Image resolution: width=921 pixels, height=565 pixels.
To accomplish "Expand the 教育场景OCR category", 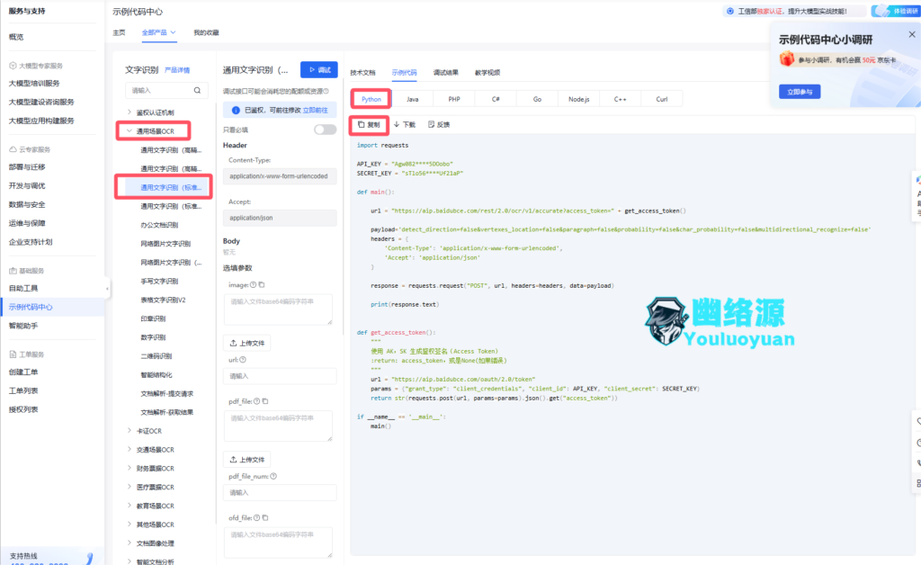I will coord(130,506).
